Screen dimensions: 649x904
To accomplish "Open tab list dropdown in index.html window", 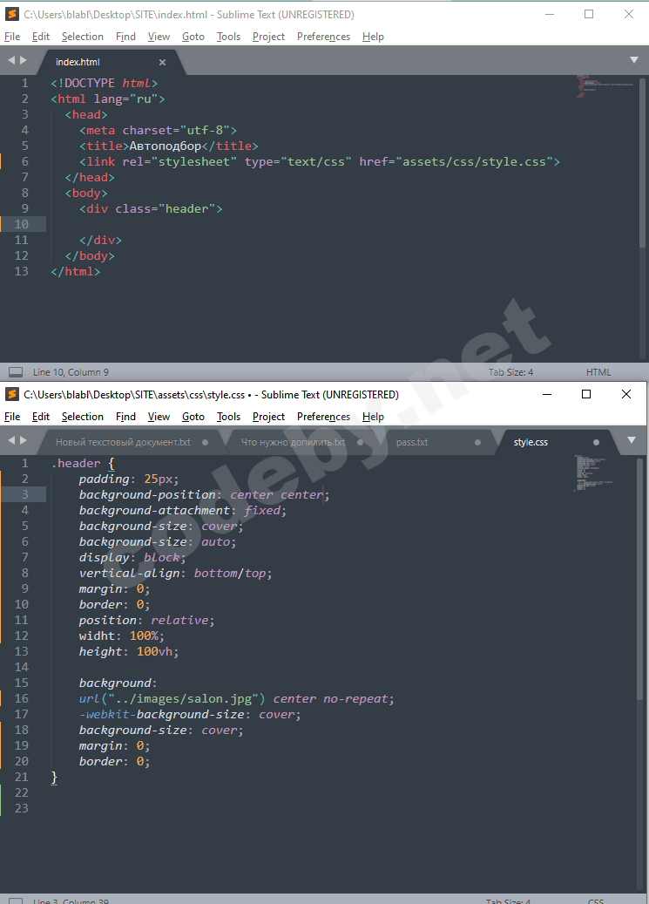I will (x=634, y=60).
